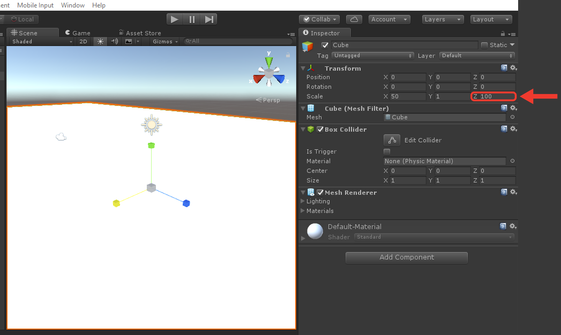This screenshot has height=335, width=561.
Task: Open the Account menu button
Action: [389, 19]
